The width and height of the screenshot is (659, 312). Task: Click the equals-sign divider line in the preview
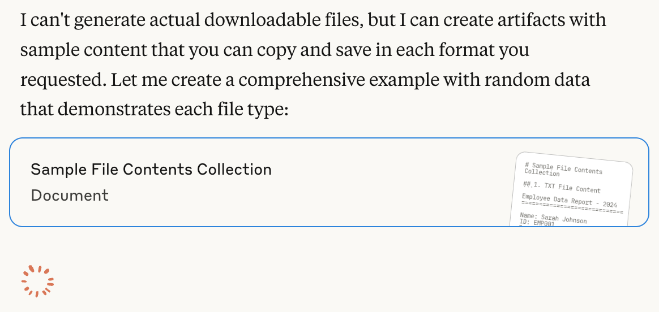coord(572,208)
